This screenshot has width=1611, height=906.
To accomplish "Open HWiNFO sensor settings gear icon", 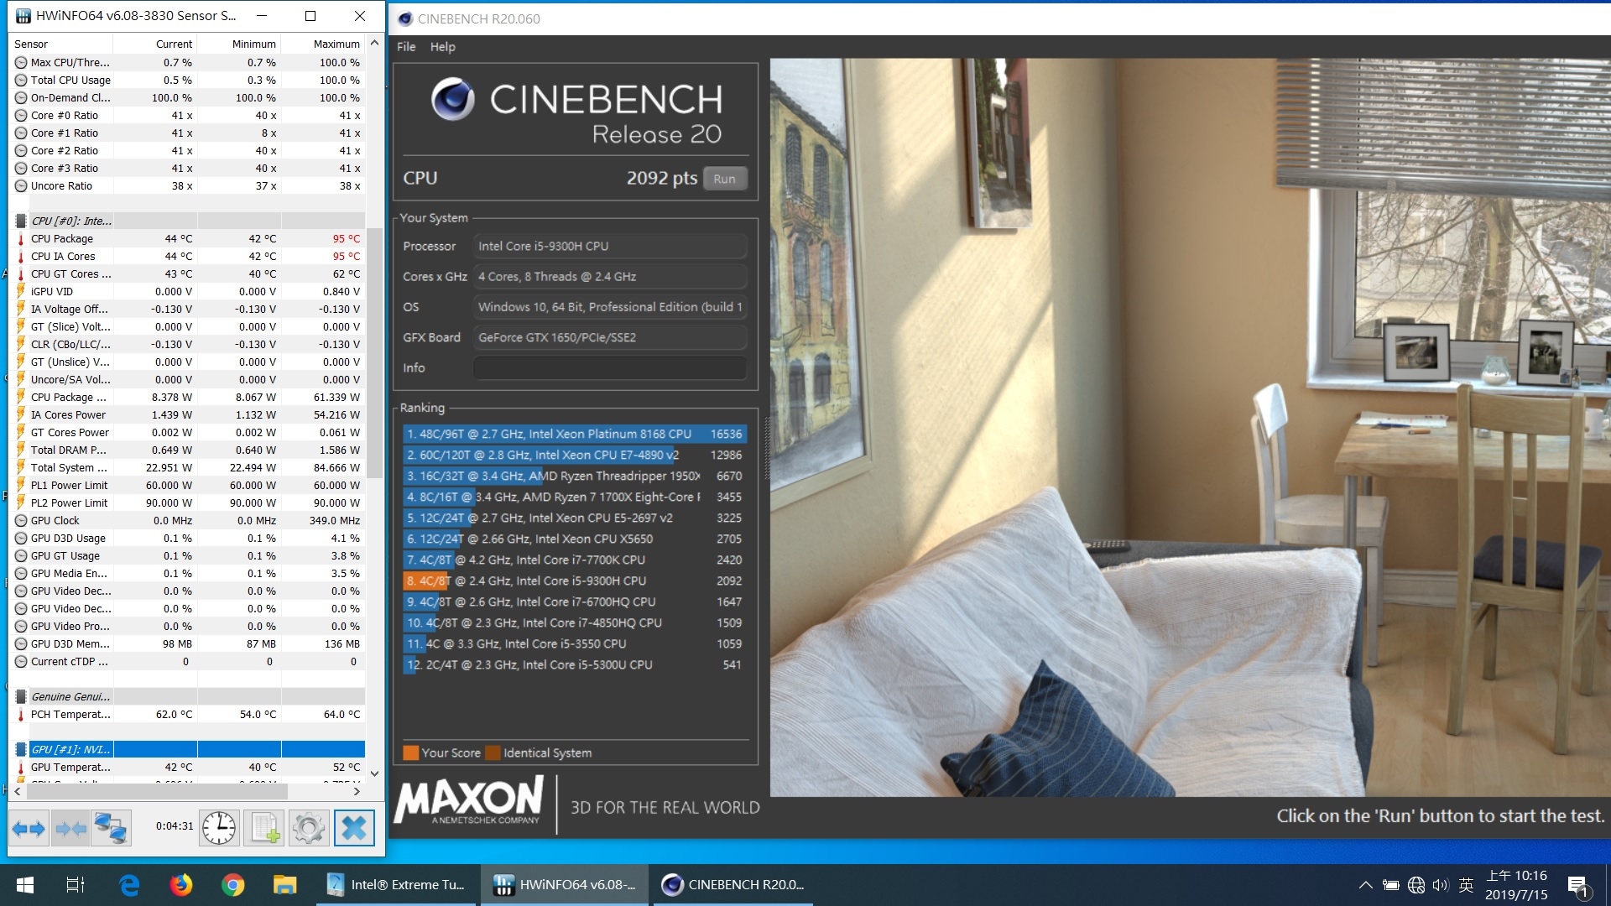I will [308, 829].
